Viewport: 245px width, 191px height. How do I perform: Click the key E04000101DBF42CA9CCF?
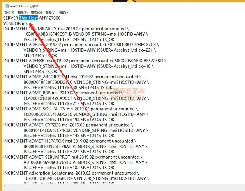coord(48,98)
